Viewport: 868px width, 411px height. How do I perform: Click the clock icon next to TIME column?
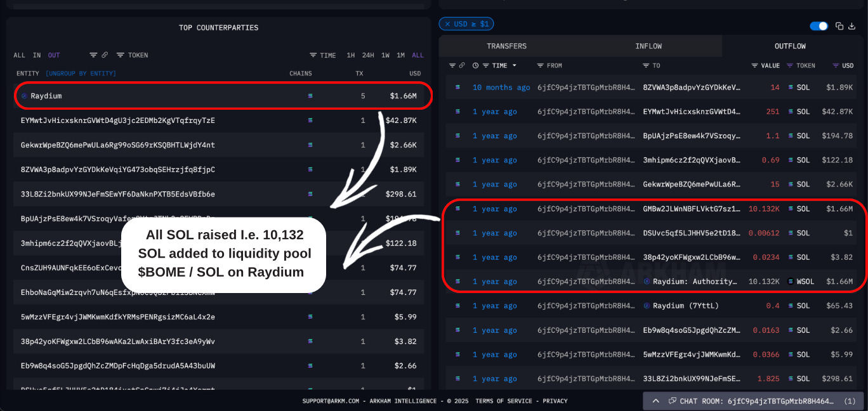[475, 65]
